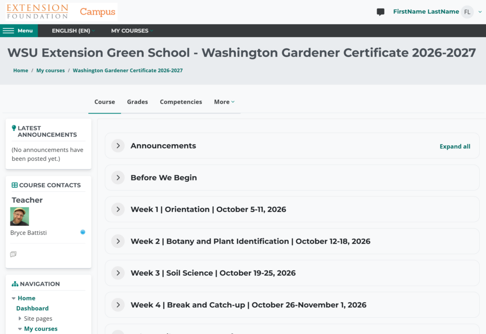
Task: Click the Course Contacts grid icon
Action: pyautogui.click(x=15, y=185)
